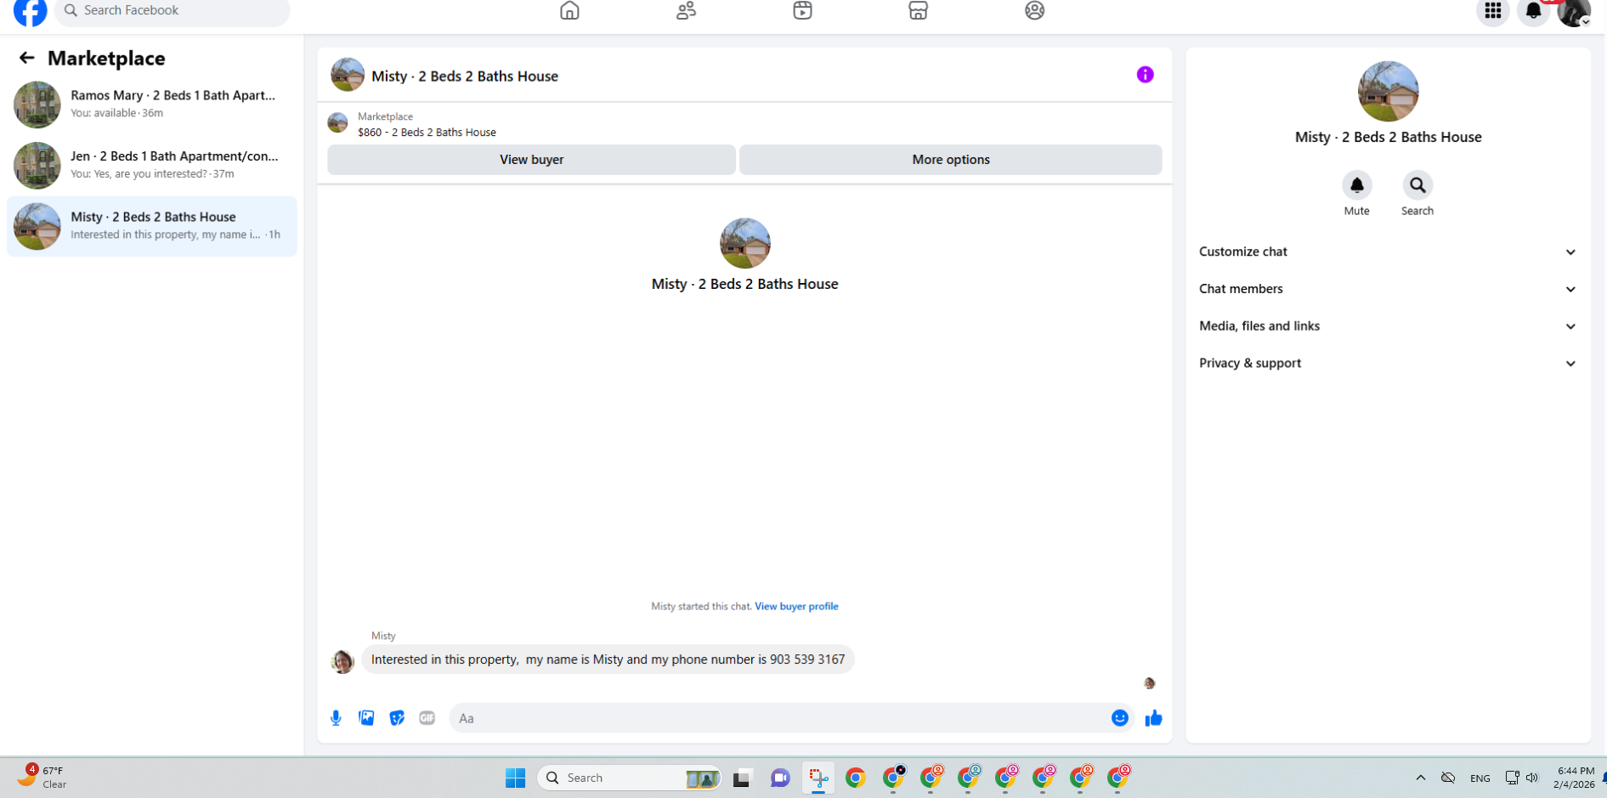Click Misty's avatar beside her message
The width and height of the screenshot is (1607, 798).
tap(342, 661)
